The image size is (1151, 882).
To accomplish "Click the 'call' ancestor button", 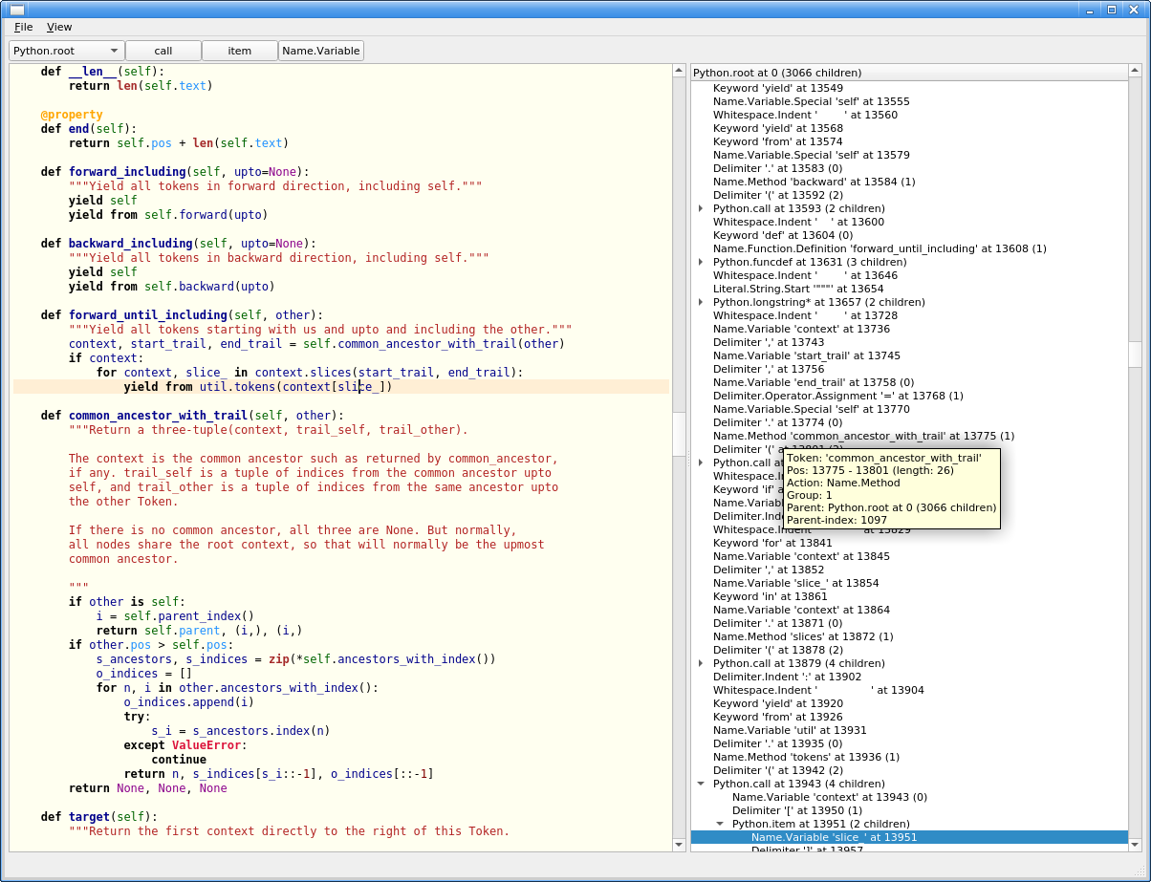I will tap(163, 51).
